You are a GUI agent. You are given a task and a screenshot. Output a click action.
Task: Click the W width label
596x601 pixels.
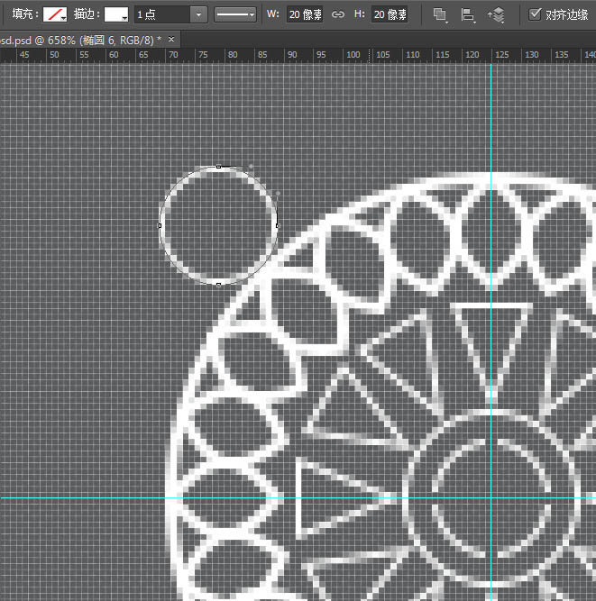tap(273, 14)
